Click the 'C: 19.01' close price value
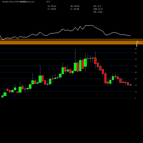This screenshot has width=143, height=143. [52, 9]
